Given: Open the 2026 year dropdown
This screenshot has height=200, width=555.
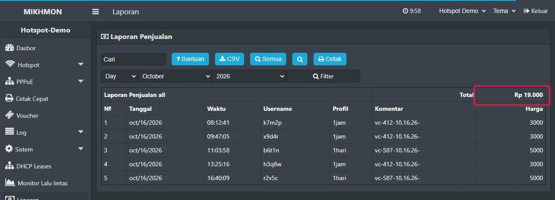Looking at the screenshot, I should point(249,76).
